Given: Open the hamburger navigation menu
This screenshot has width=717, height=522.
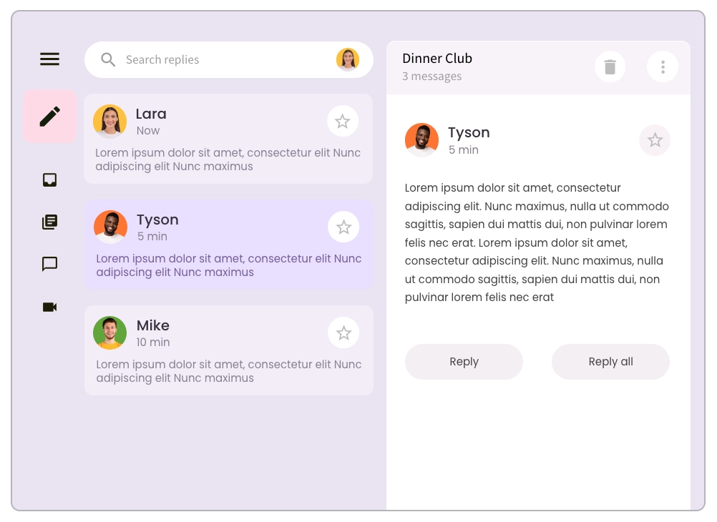Looking at the screenshot, I should pos(49,59).
